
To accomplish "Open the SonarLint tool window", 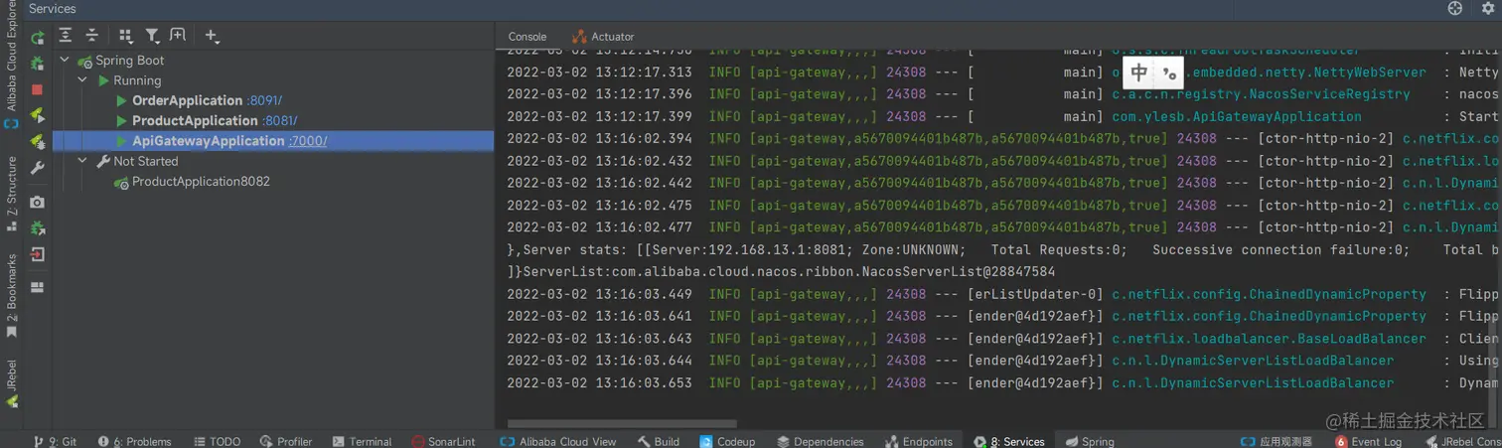I will [x=443, y=441].
